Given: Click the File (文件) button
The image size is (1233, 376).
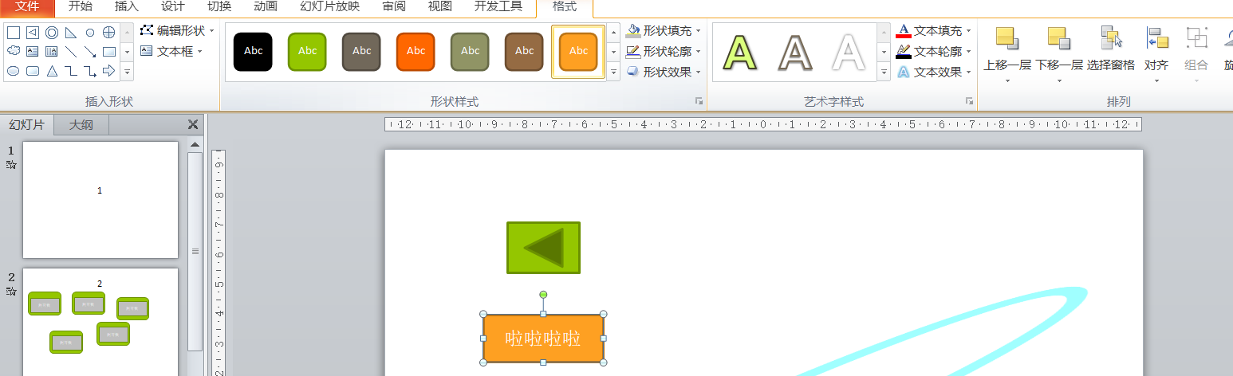Looking at the screenshot, I should point(27,7).
